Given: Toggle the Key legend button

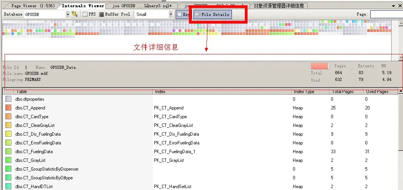Looking at the screenshot, I should tap(183, 15).
